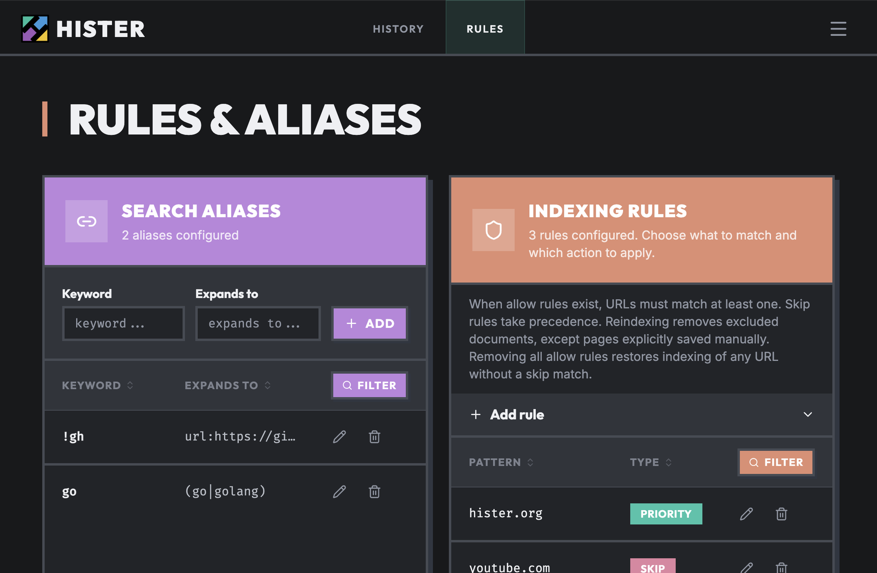Click the Hister logo icon
Image resolution: width=877 pixels, height=573 pixels.
[35, 29]
